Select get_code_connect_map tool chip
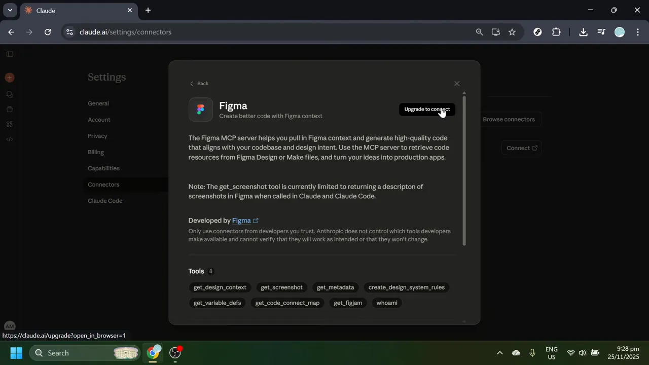649x365 pixels. (x=287, y=303)
